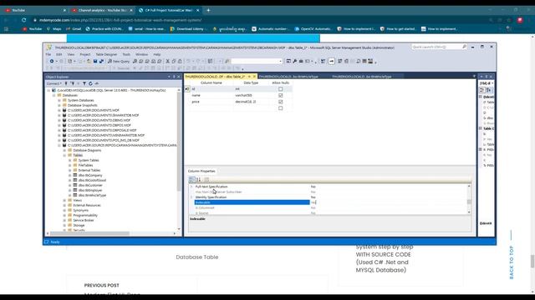This screenshot has height=300, width=535.
Task: Open the Maps bookmark
Action: 53,29
